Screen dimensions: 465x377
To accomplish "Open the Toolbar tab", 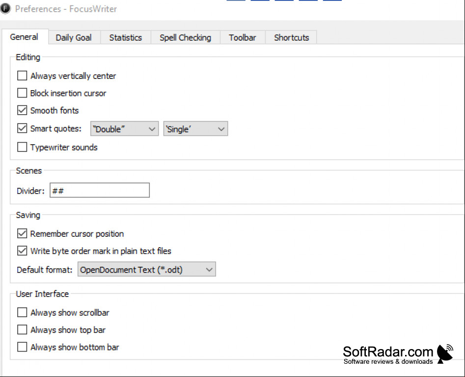I will tap(242, 38).
